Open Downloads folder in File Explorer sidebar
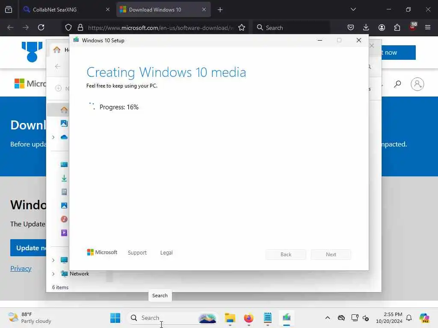This screenshot has height=328, width=438. [64, 178]
